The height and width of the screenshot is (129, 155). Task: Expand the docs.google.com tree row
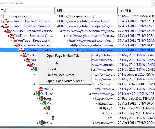2,16
